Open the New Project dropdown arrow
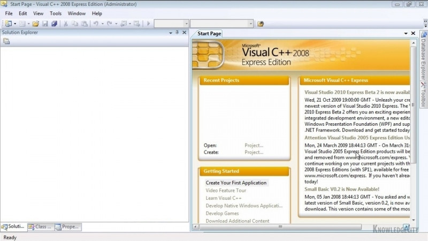428x241 pixels. click(x=15, y=24)
